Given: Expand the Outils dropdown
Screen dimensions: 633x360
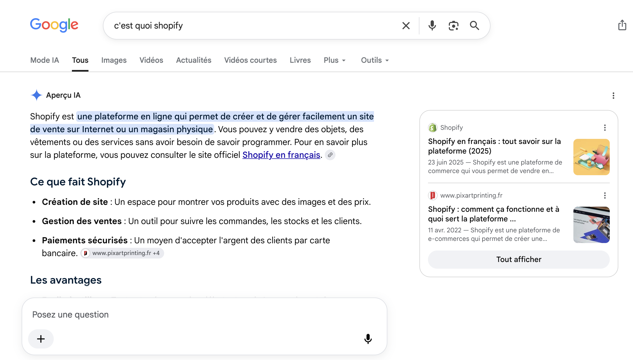Looking at the screenshot, I should coord(375,60).
